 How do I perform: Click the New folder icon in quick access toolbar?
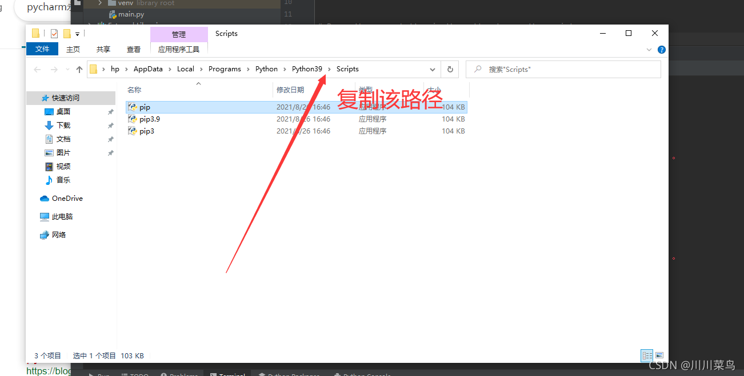tap(67, 34)
